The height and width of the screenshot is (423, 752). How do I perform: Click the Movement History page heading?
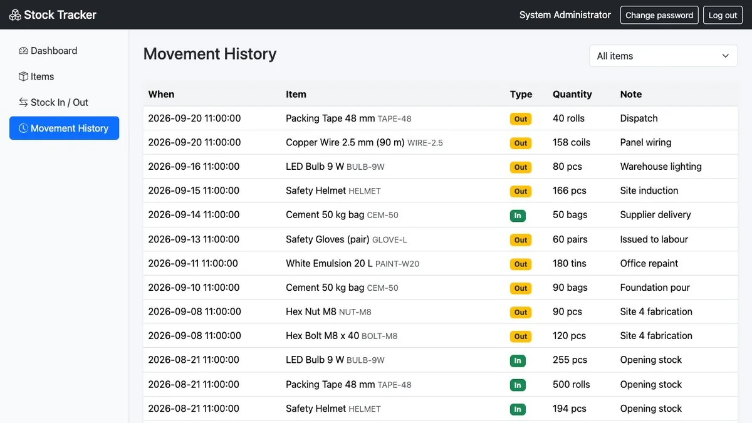click(x=210, y=54)
